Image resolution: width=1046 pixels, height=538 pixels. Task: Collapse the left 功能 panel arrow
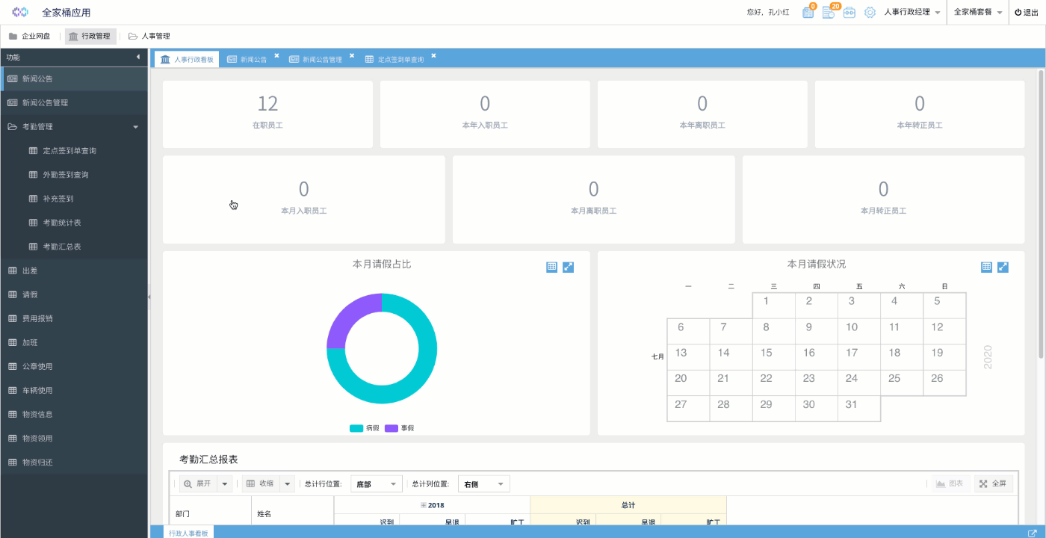137,56
